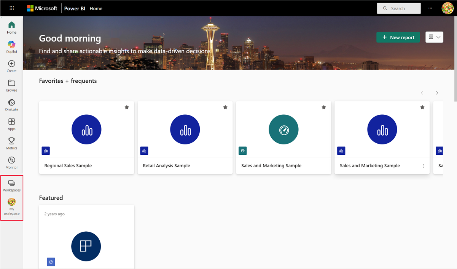
Task: Open the ellipsis menu in top bar
Action: point(430,8)
